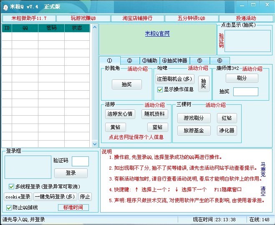Click 注册刷机会(多) button
Viewport: 275px width, 225px height.
[175, 79]
